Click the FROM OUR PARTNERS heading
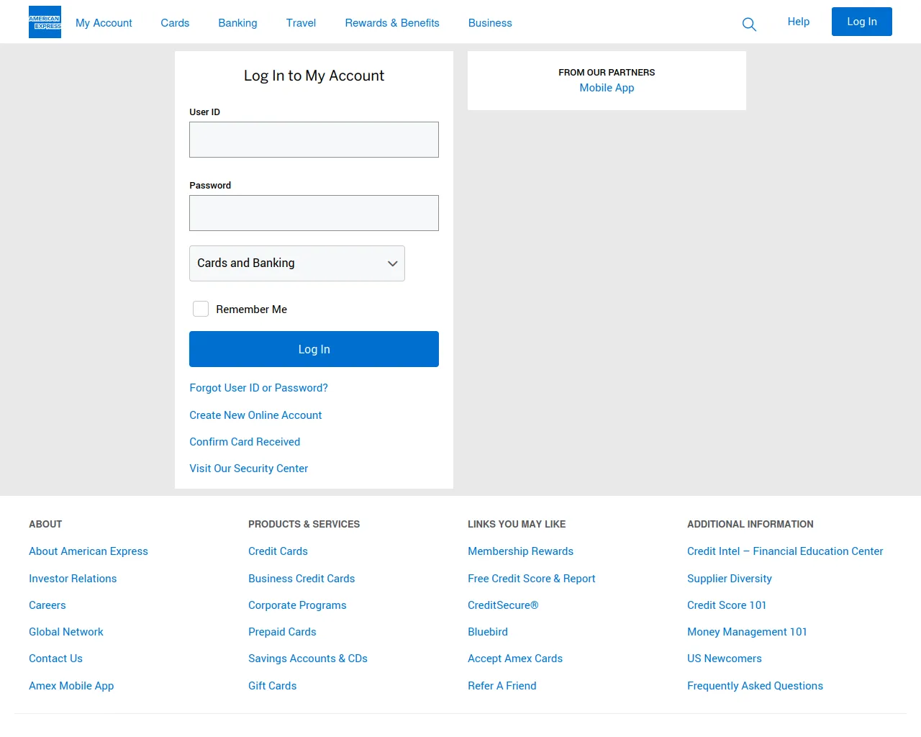Viewport: 921px width, 737px height. 607,73
